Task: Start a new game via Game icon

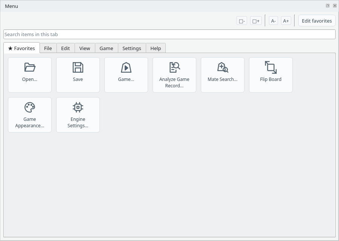Action: tap(126, 67)
